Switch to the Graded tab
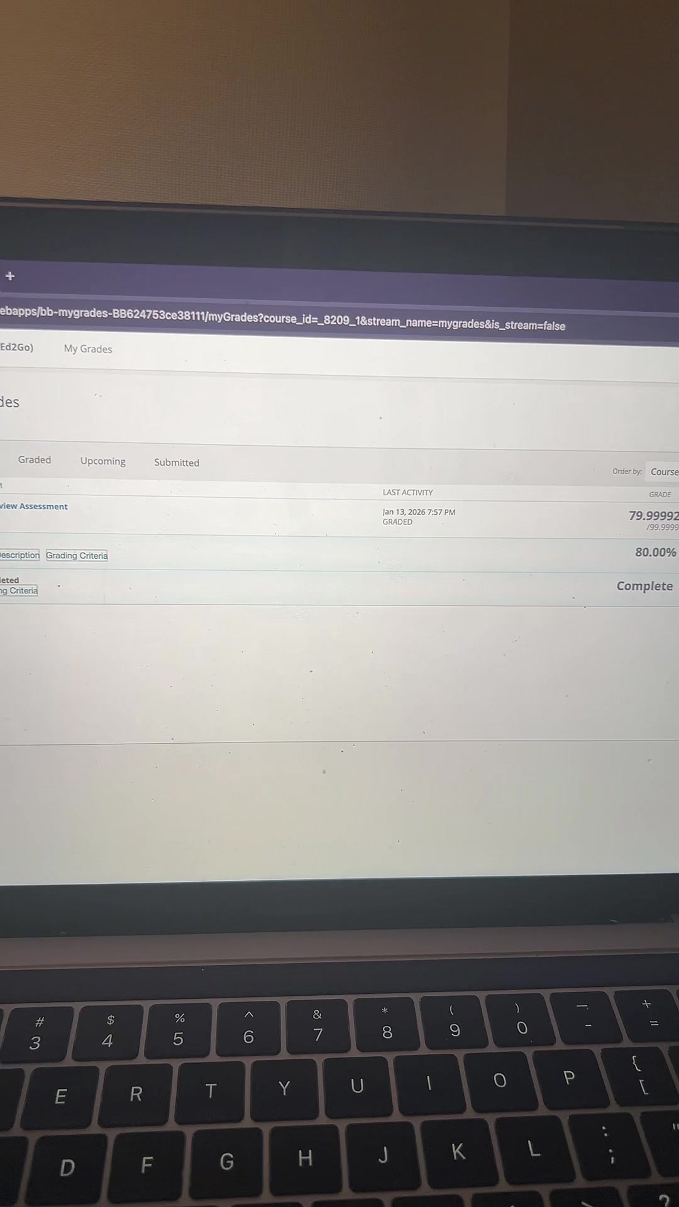 point(35,460)
